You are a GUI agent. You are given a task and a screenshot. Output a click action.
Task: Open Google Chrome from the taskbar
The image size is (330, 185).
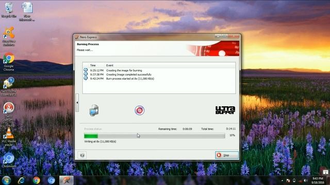click(x=37, y=180)
